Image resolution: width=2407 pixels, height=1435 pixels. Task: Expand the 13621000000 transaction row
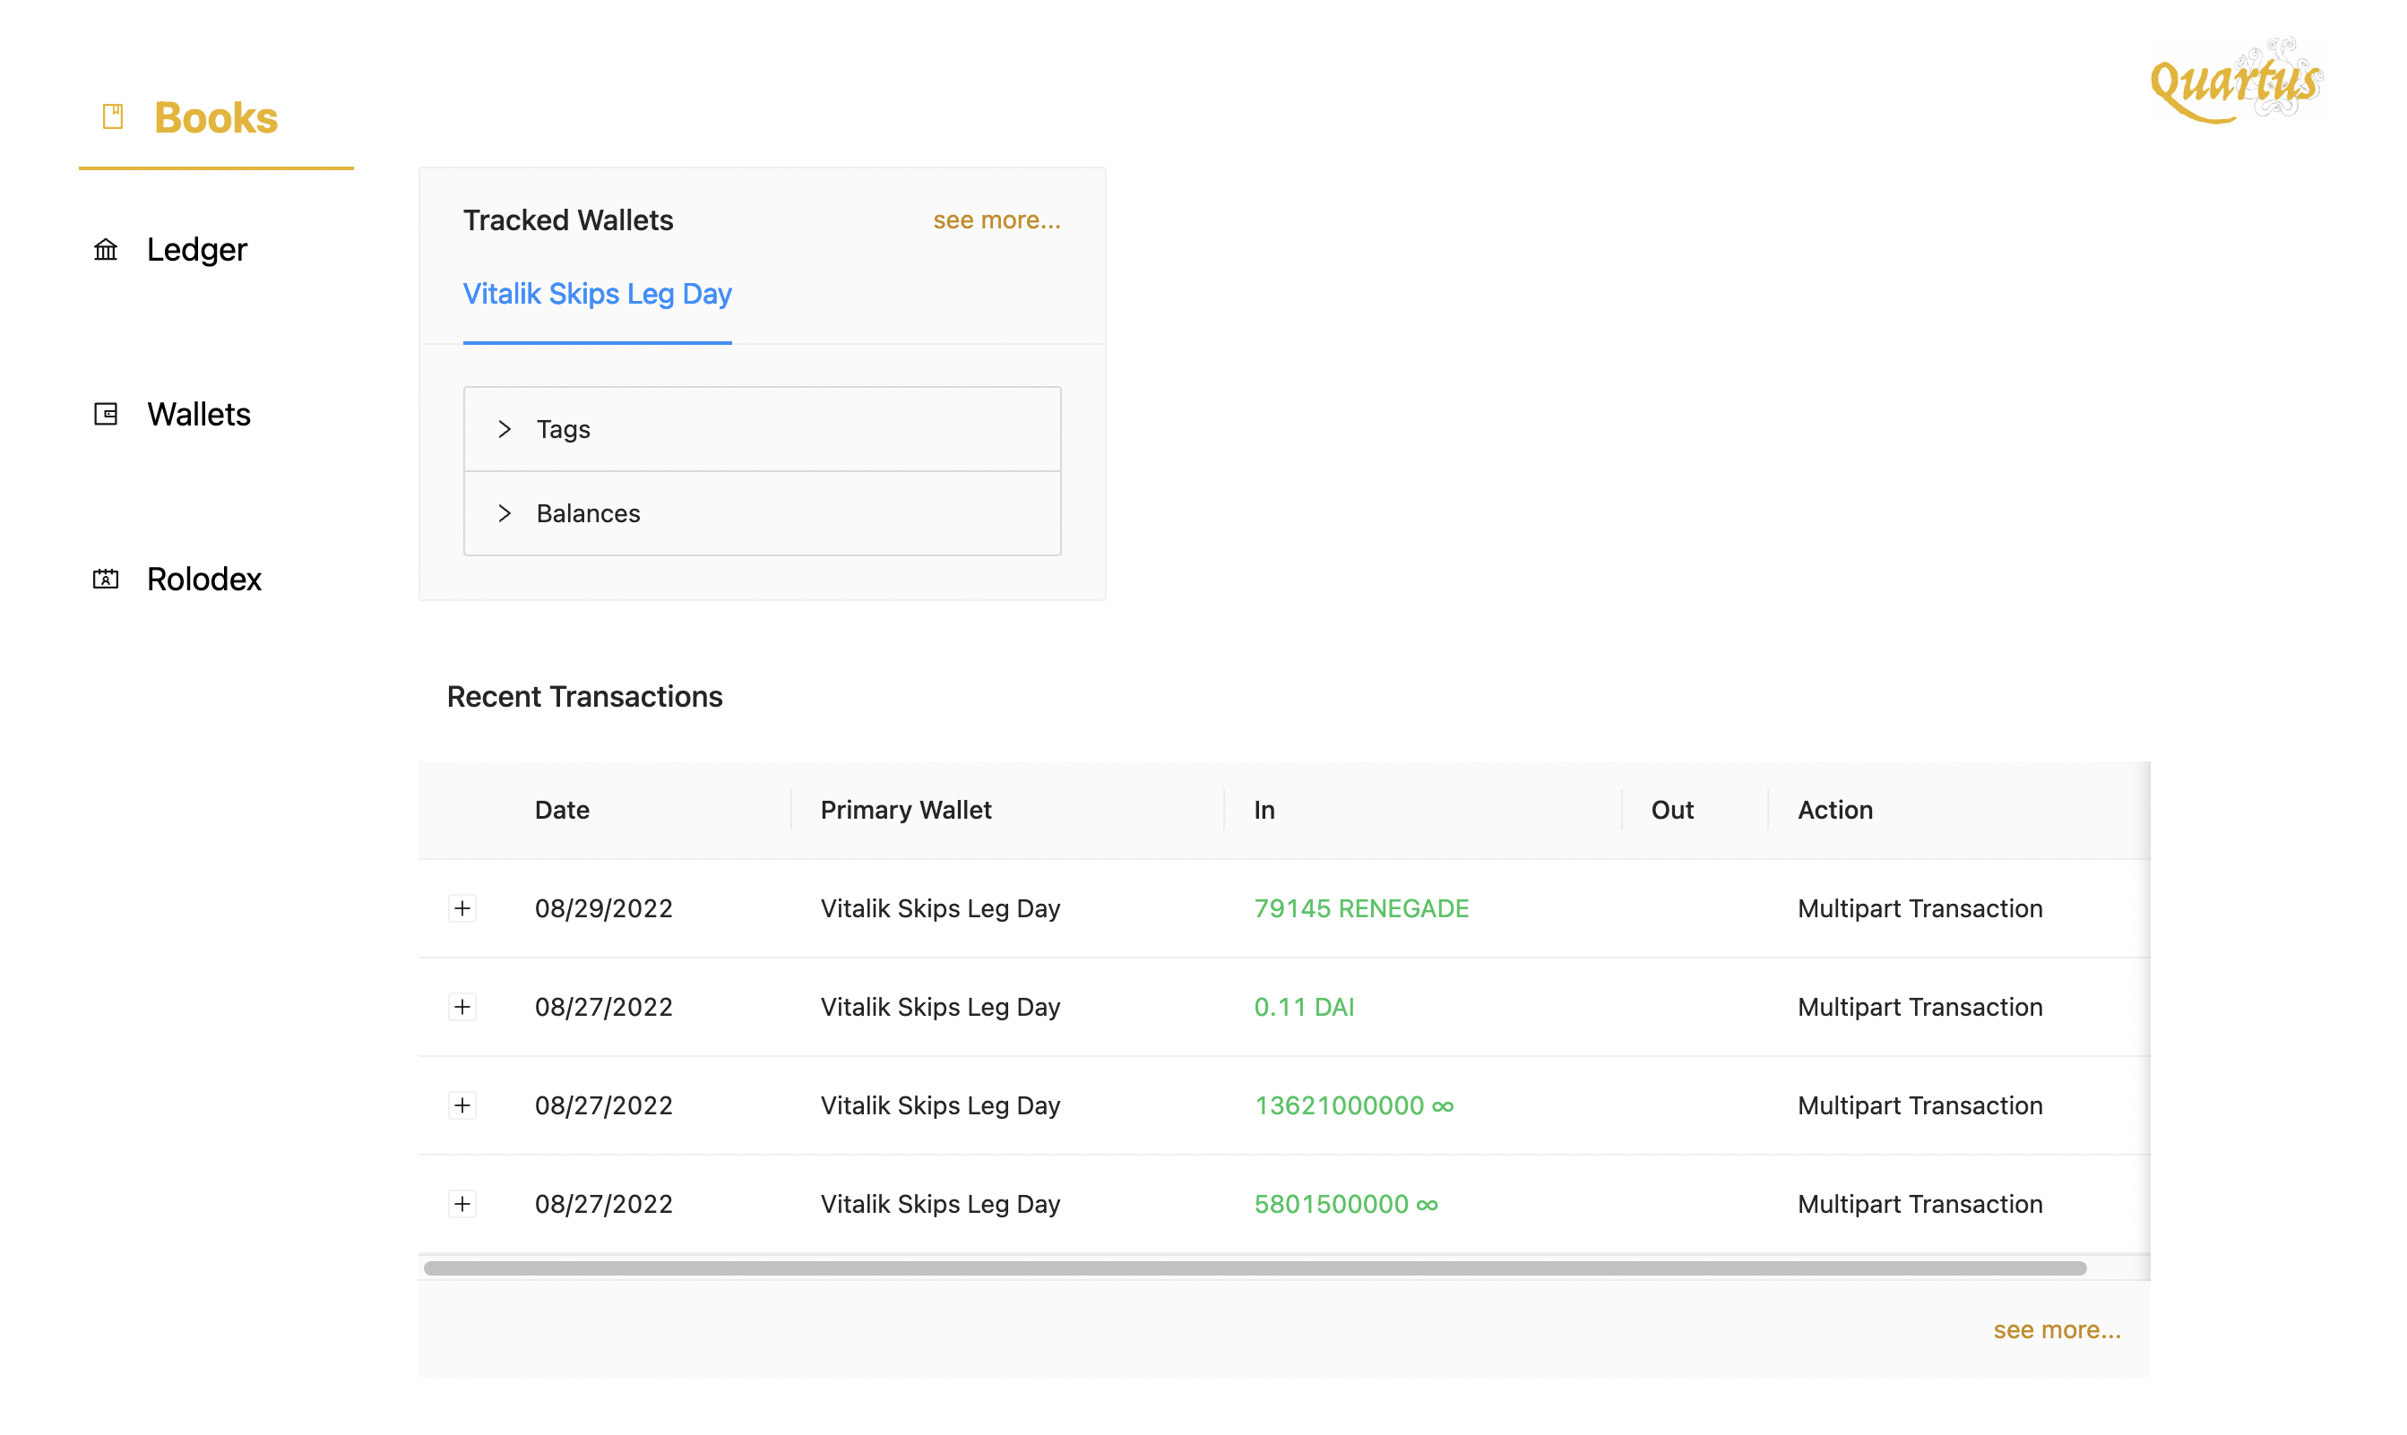click(462, 1105)
